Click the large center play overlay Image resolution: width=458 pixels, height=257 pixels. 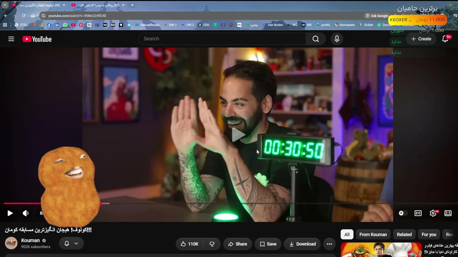(x=238, y=135)
